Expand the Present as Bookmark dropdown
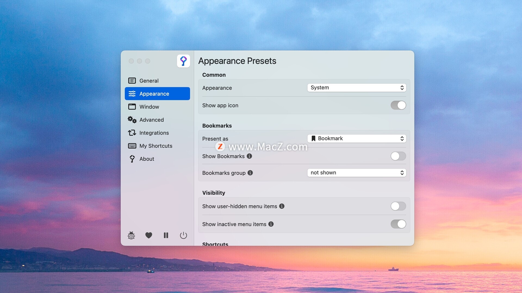522x293 pixels. pos(357,139)
